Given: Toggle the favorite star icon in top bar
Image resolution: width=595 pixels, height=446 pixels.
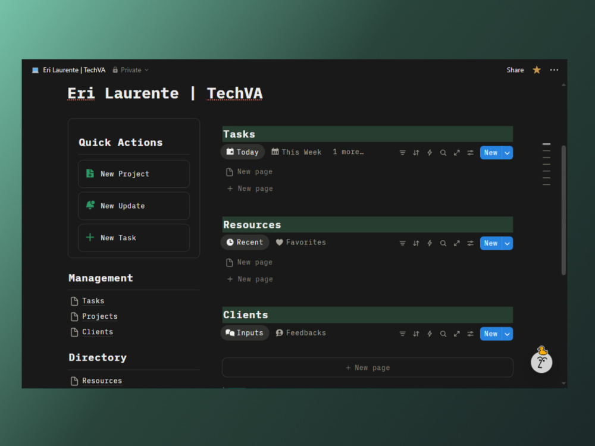Looking at the screenshot, I should (537, 70).
